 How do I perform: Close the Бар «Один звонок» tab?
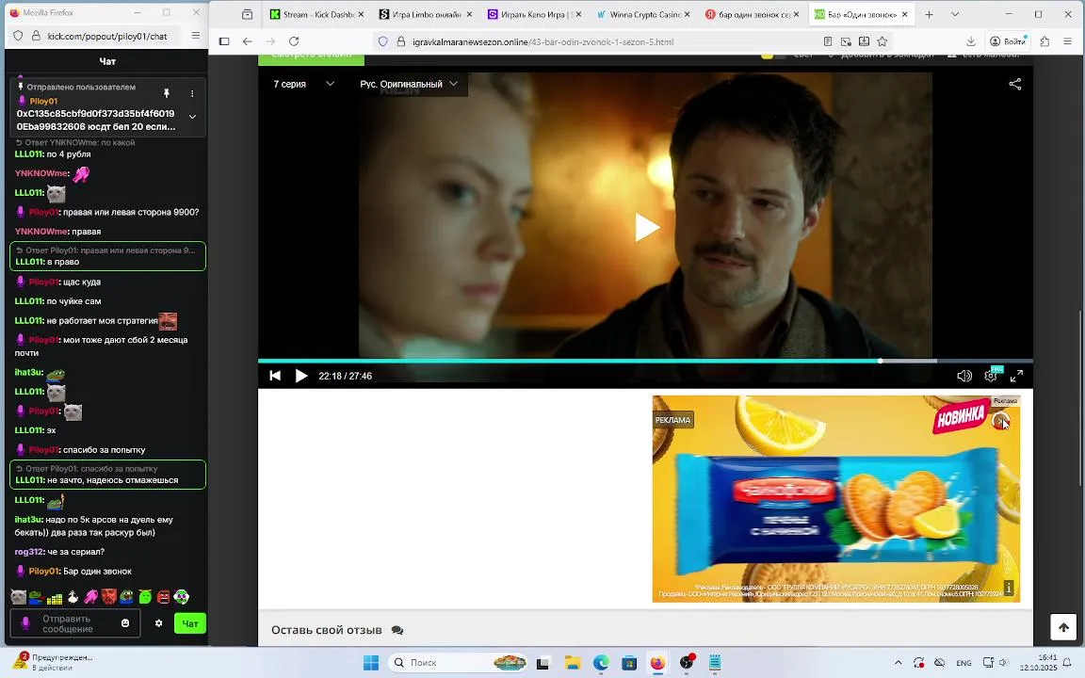coord(904,14)
